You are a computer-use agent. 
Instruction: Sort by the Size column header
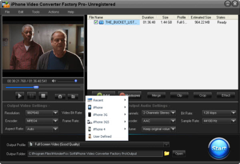pyautogui.click(x=165, y=17)
